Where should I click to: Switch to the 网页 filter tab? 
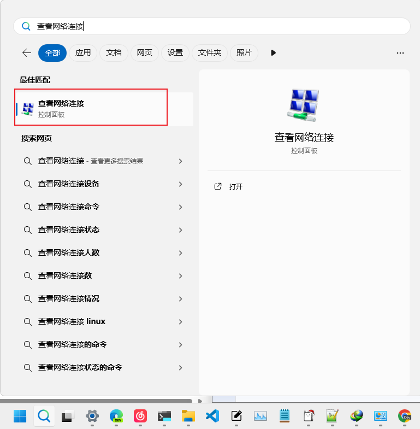tap(144, 53)
